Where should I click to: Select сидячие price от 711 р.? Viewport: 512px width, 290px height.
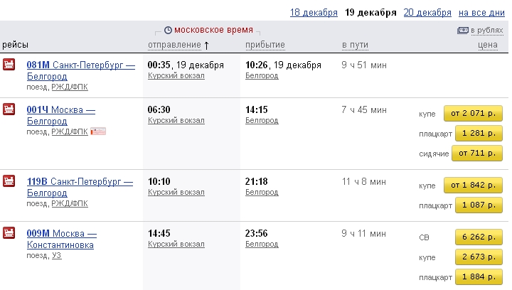[476, 154]
